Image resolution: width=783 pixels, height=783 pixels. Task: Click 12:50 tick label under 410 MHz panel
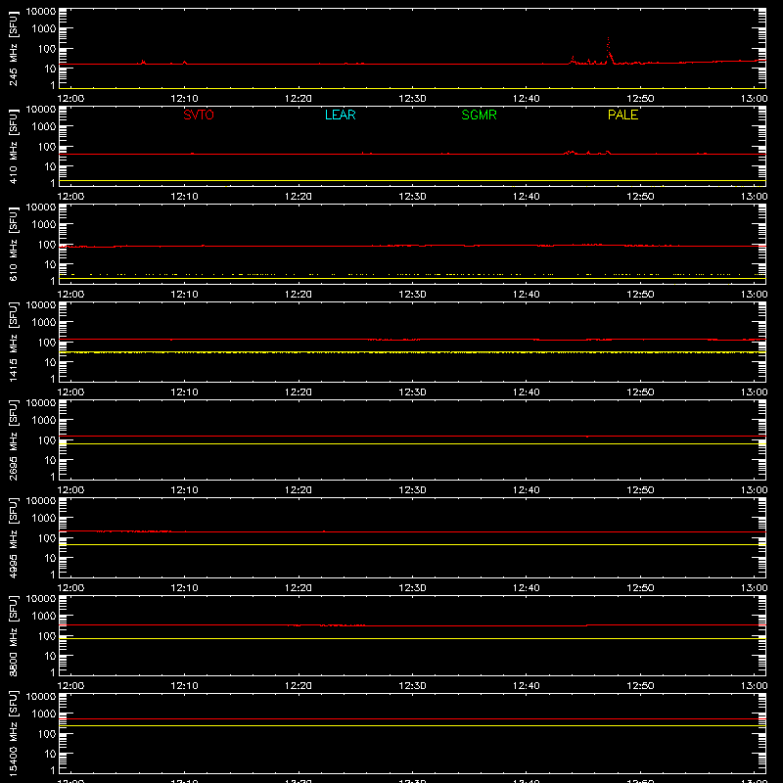pyautogui.click(x=640, y=197)
